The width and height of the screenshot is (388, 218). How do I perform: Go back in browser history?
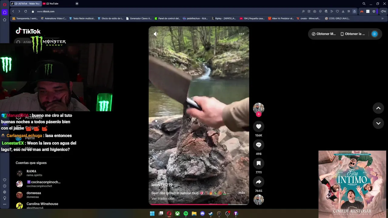13,12
